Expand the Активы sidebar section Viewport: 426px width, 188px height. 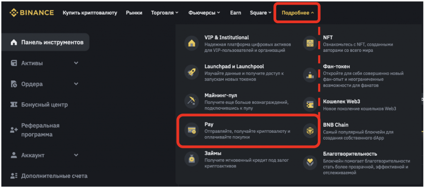tap(76, 63)
